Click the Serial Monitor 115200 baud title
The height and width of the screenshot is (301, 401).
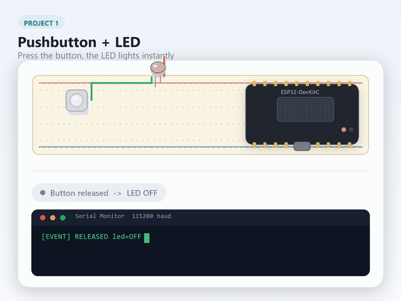(123, 216)
